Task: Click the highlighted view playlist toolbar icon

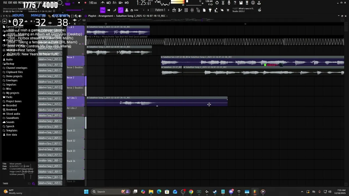Action: [x=103, y=10]
